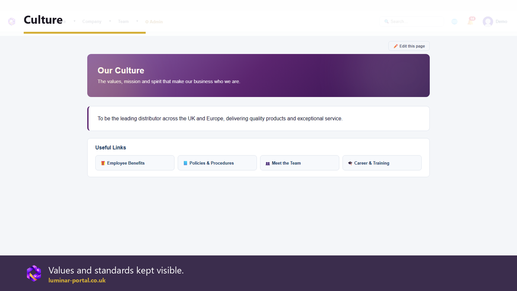Open the Admin settings link

pos(154,22)
